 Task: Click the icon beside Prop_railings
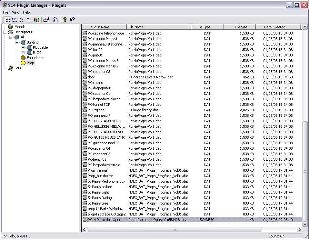click(85, 170)
